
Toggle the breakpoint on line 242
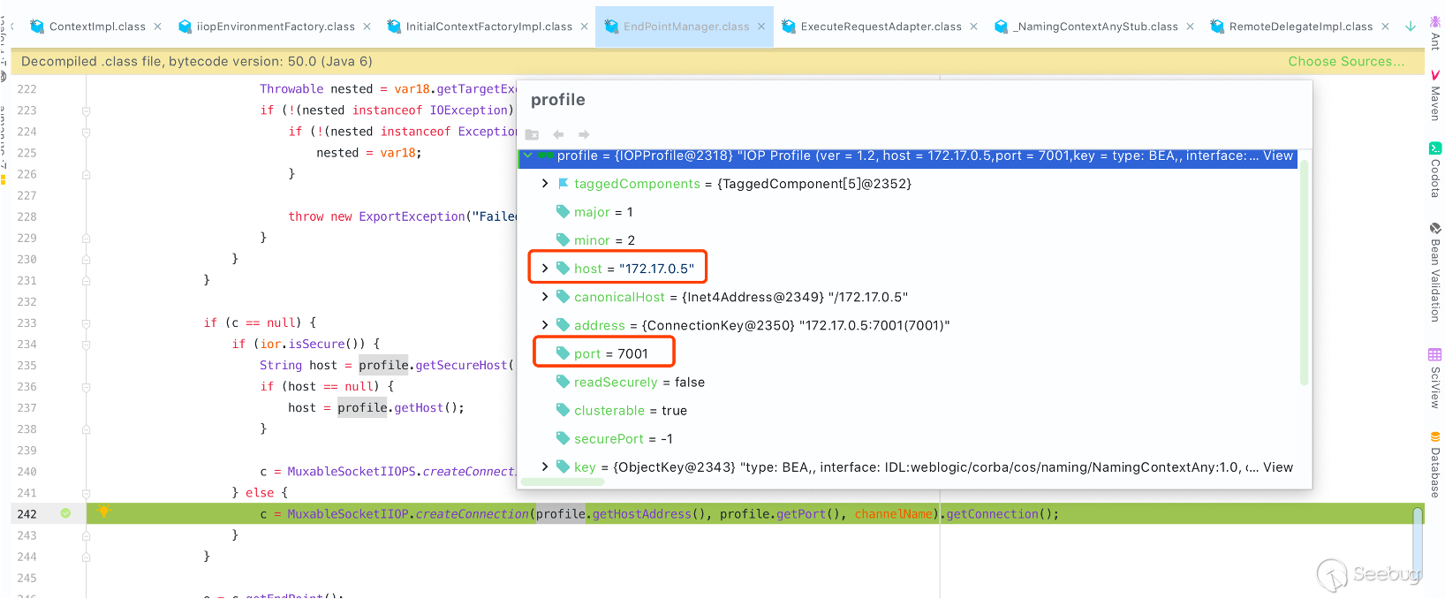pyautogui.click(x=65, y=513)
